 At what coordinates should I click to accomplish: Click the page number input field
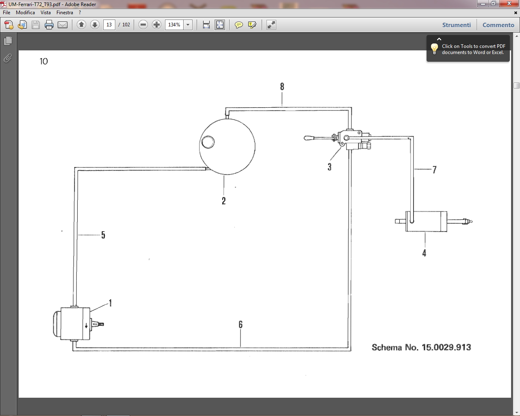(x=109, y=25)
